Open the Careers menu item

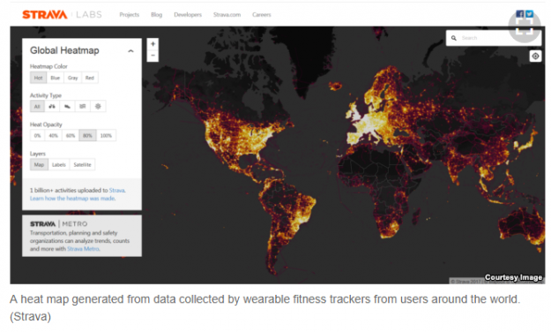(x=262, y=15)
